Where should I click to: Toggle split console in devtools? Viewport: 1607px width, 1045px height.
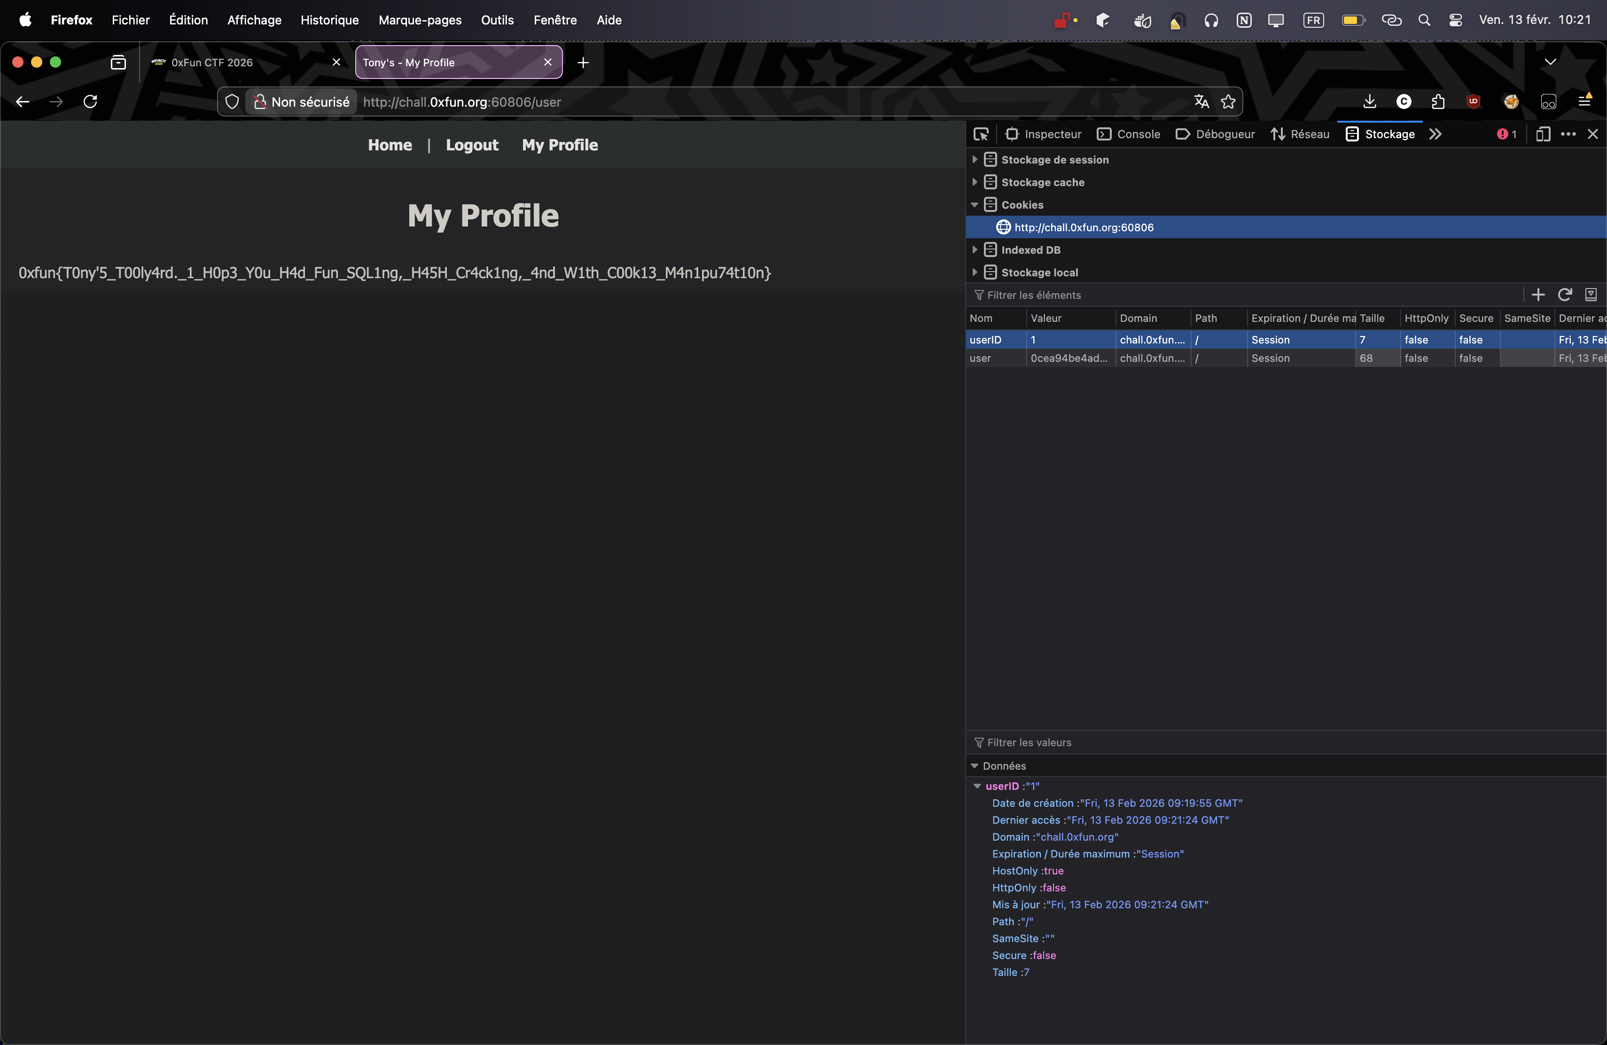point(1544,133)
